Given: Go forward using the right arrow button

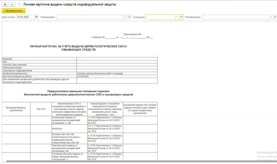Looking at the screenshot, I should coord(12,4).
